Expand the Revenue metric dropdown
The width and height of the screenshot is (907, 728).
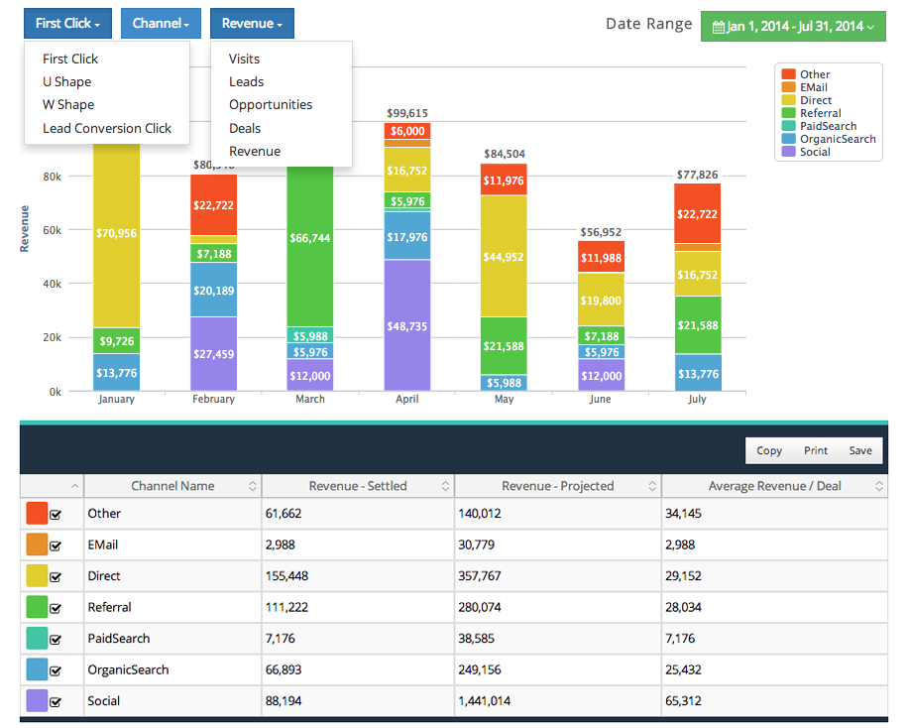coord(252,23)
